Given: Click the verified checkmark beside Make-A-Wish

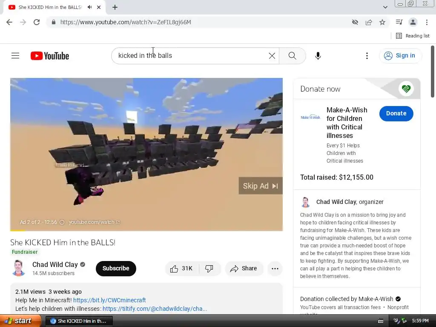Looking at the screenshot, I should [x=398, y=299].
